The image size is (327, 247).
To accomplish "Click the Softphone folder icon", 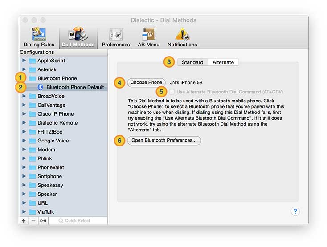I will [32, 176].
